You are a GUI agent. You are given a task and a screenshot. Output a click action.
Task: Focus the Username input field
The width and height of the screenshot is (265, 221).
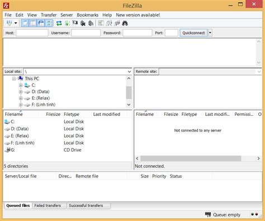(86, 33)
